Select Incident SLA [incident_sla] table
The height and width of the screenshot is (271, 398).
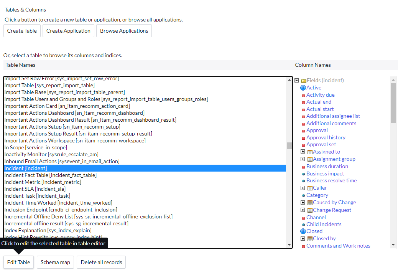(x=35, y=189)
